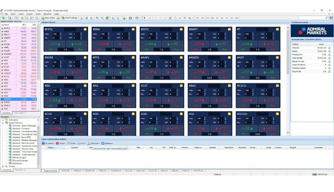Expand the Indicators node in Navigator
Viewport: 334px width, 192px height.
[x=3, y=120]
